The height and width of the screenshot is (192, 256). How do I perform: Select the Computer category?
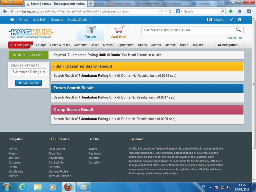81,45
